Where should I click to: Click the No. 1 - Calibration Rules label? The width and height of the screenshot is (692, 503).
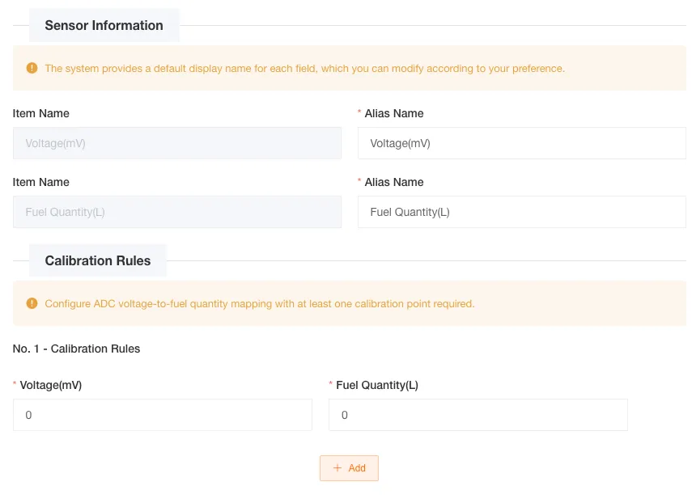pyautogui.click(x=77, y=349)
